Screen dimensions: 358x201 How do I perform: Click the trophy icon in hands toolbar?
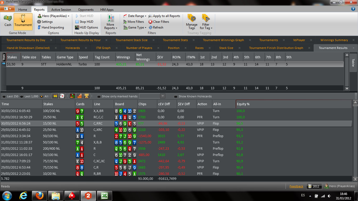click(86, 96)
